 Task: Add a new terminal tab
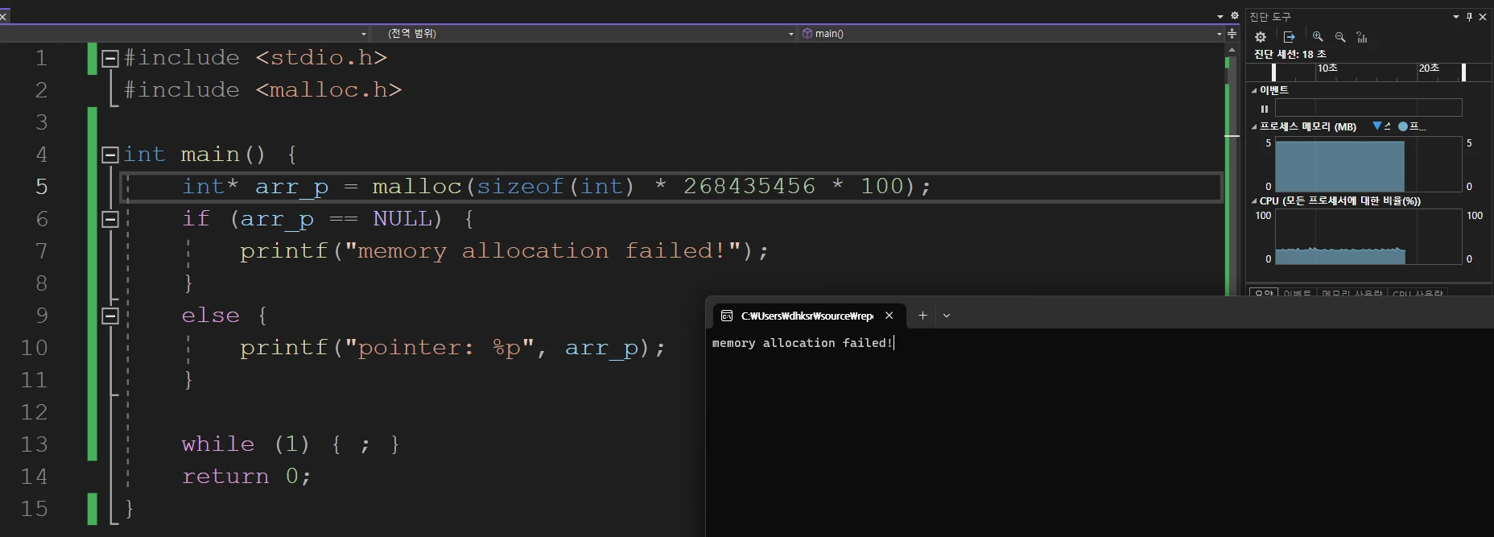point(922,316)
